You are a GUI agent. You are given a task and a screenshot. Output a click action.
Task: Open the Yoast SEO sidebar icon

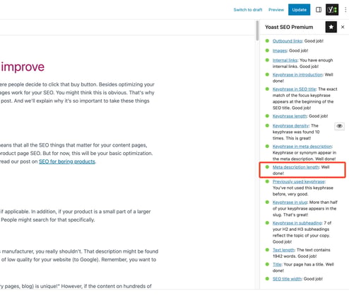[x=332, y=10]
